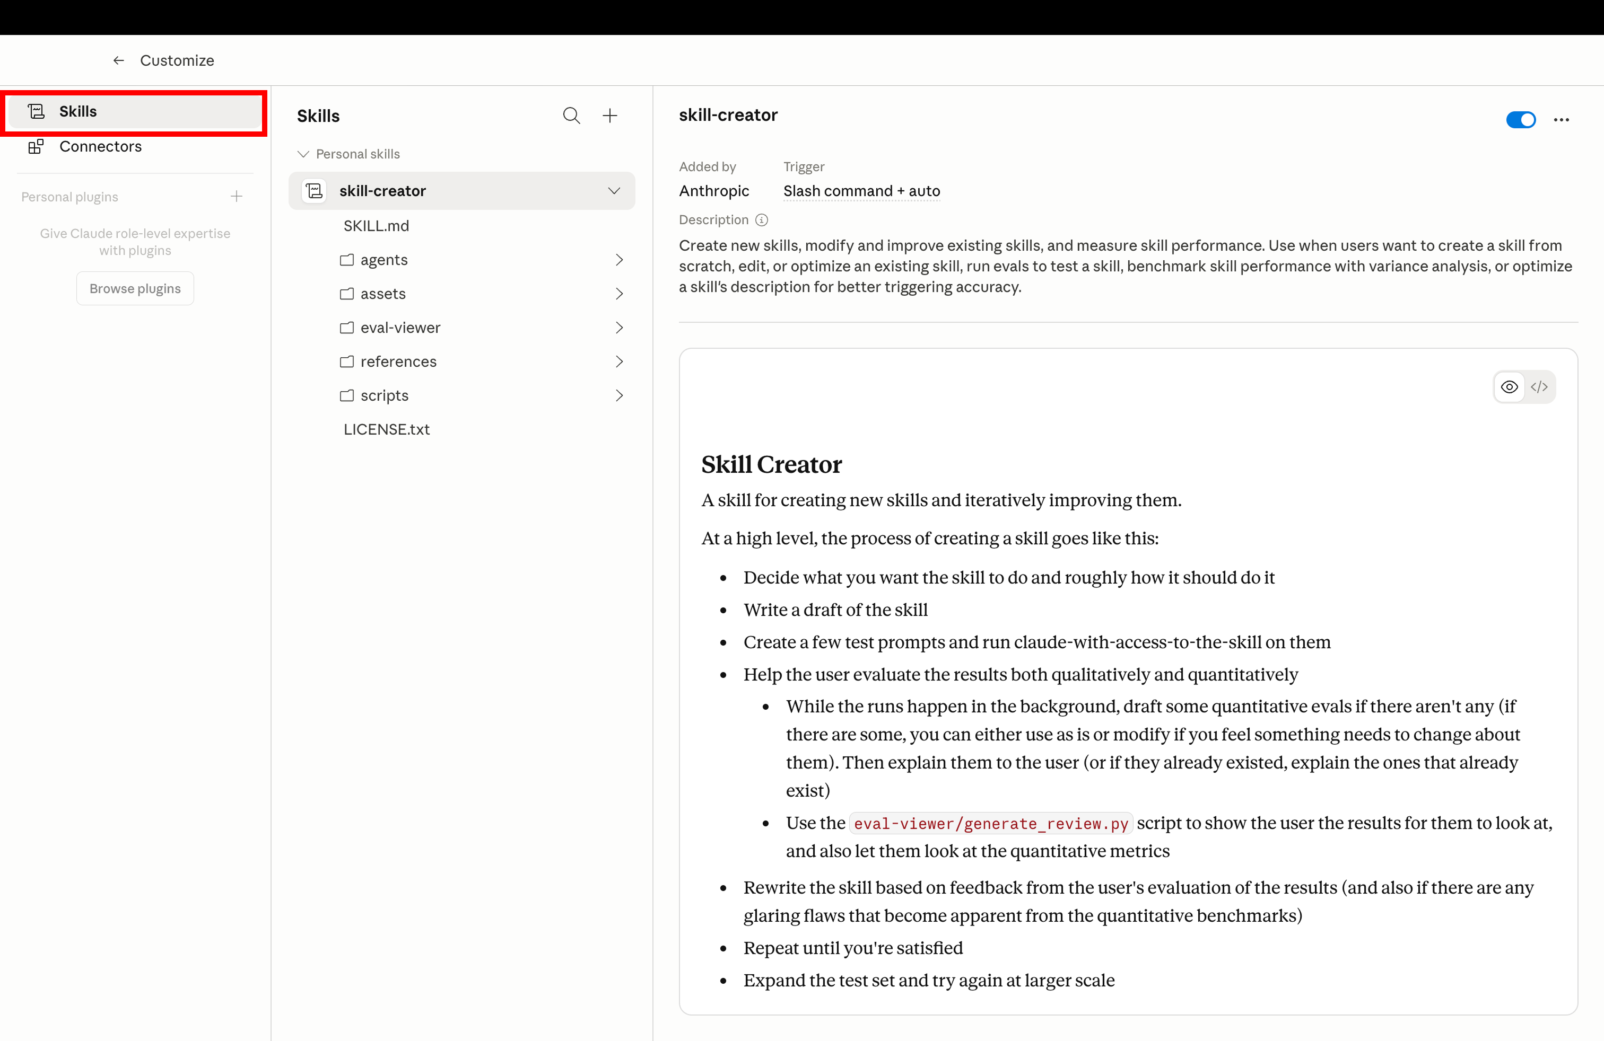The height and width of the screenshot is (1041, 1604).
Task: Click the agents folder checkbox icon
Action: click(x=347, y=260)
